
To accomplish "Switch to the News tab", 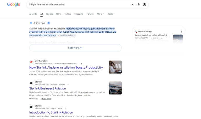I will coord(59,14).
